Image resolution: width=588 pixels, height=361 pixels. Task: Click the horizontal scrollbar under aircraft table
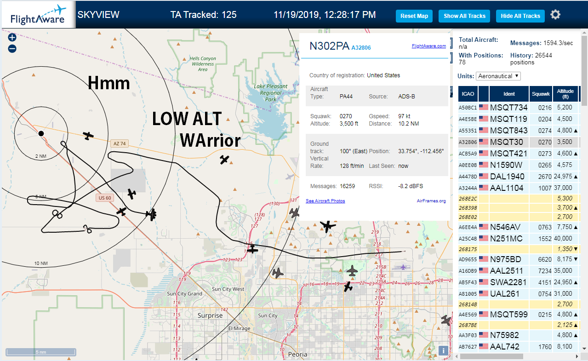pos(492,356)
